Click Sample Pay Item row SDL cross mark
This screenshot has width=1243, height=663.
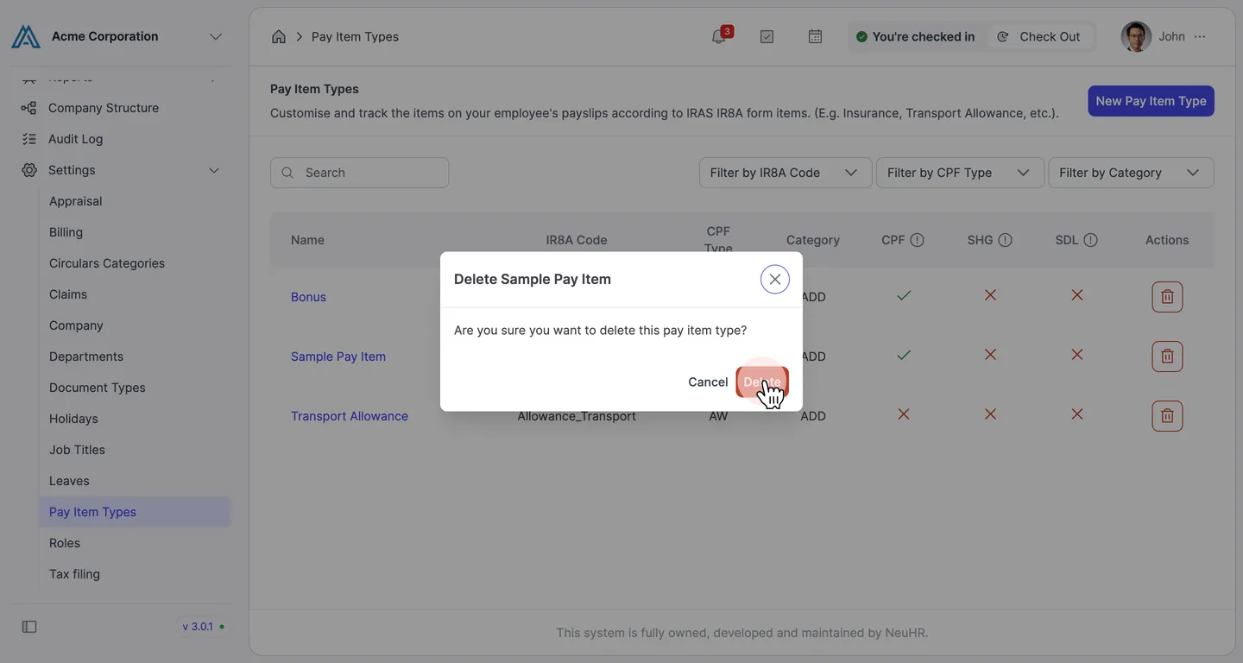pos(1077,355)
